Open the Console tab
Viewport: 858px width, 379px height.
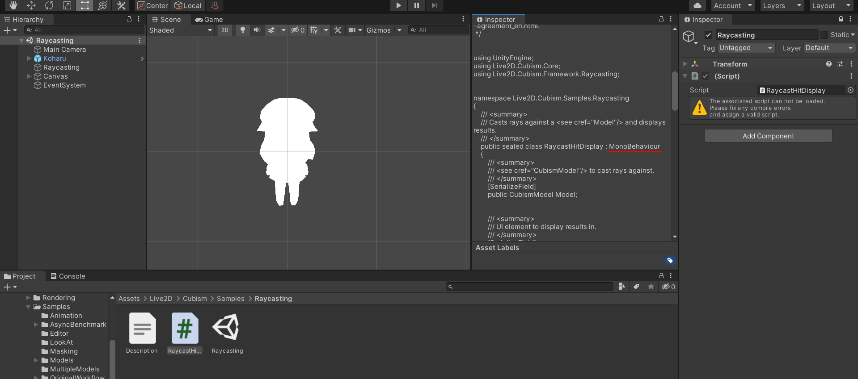(x=68, y=276)
